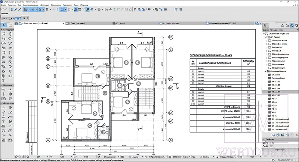Select 9 Визуализация in navigator tree
Screen dimensions: 299x162
pyautogui.click(x=278, y=68)
